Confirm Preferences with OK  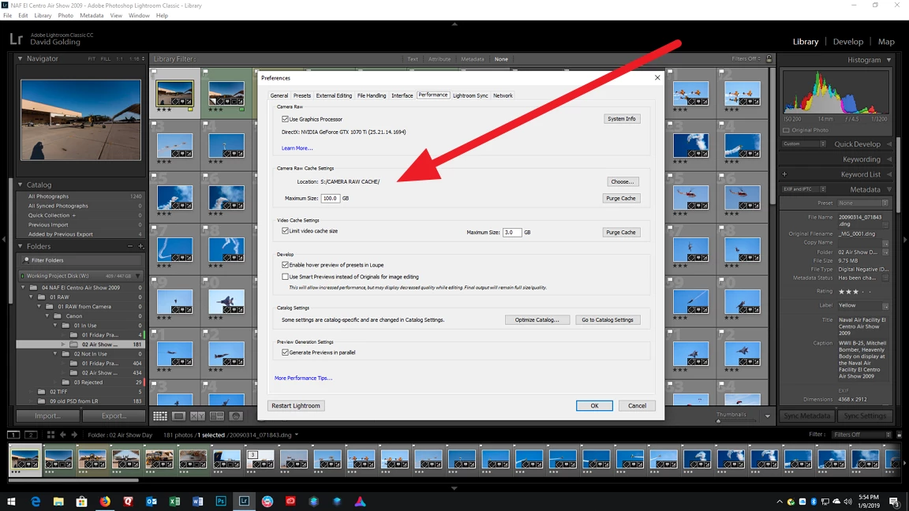point(594,405)
